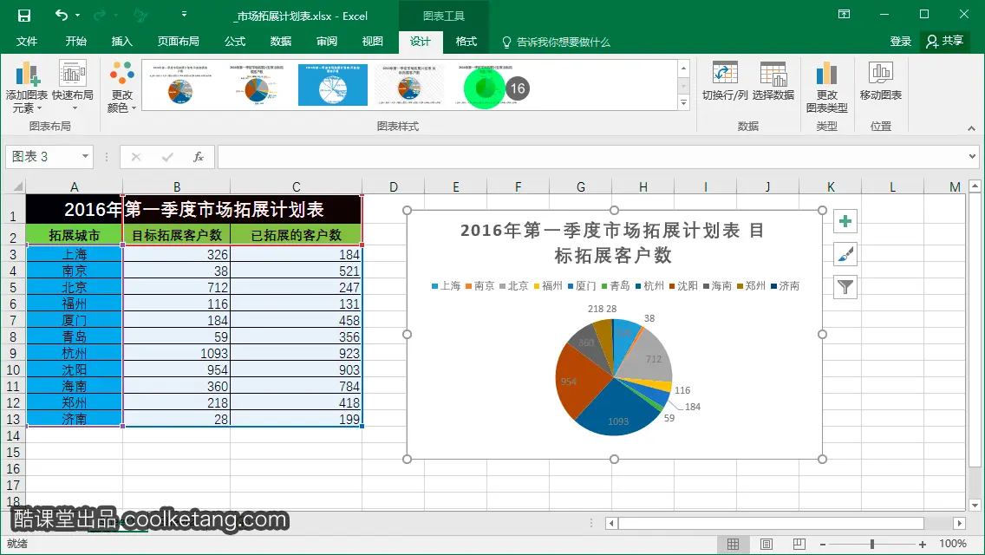
Task: Expand the formula bar dropdown arrow
Action: 973,156
